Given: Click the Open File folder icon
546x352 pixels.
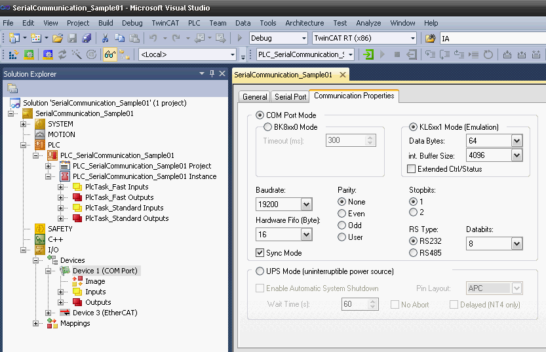Looking at the screenshot, I should pos(58,38).
